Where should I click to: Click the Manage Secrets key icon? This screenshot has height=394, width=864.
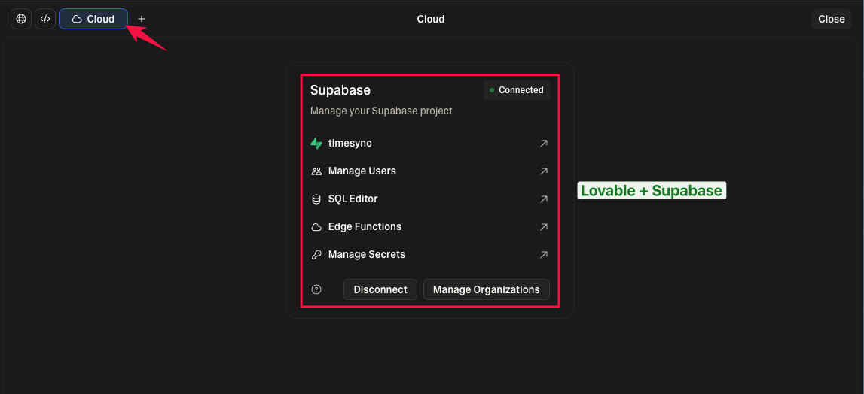click(316, 255)
